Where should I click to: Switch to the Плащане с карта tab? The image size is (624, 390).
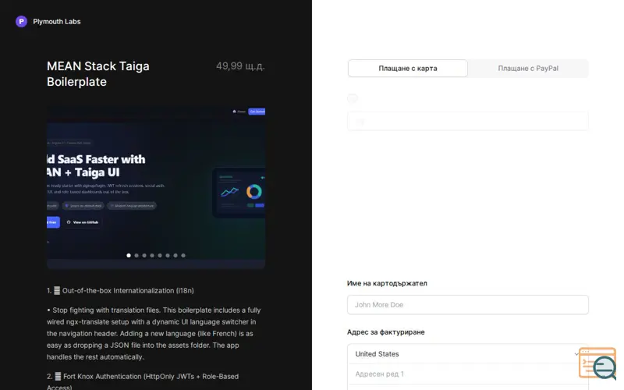click(407, 69)
